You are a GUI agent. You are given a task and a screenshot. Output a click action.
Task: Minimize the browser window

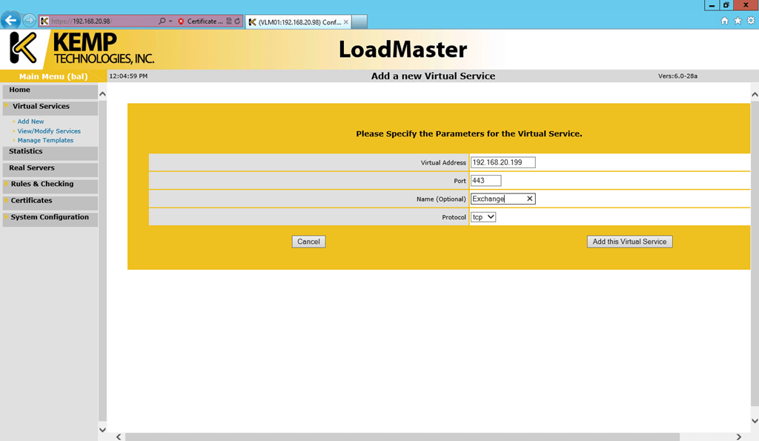pos(712,5)
